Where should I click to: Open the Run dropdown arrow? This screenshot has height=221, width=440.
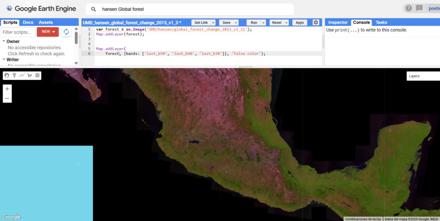[263, 23]
